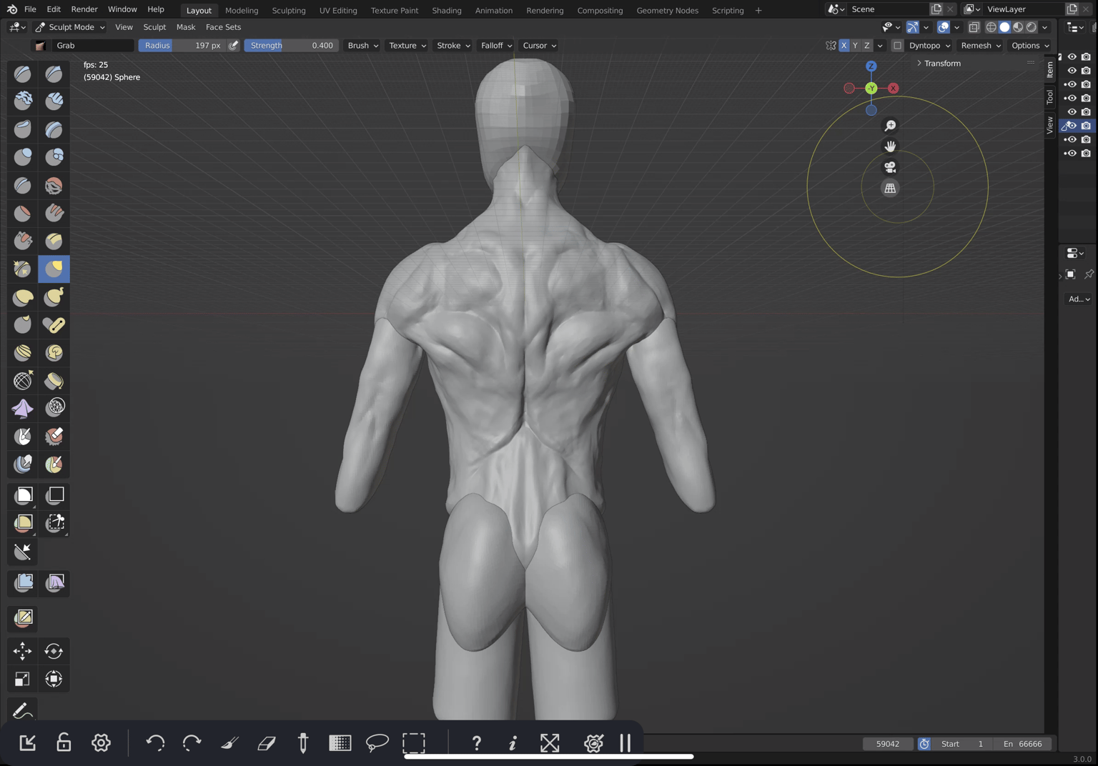This screenshot has height=766, width=1098.
Task: Adjust the Strength slider
Action: pos(292,45)
